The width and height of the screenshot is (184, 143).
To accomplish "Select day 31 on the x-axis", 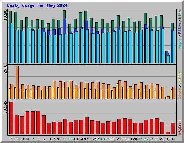I will point(172,139).
